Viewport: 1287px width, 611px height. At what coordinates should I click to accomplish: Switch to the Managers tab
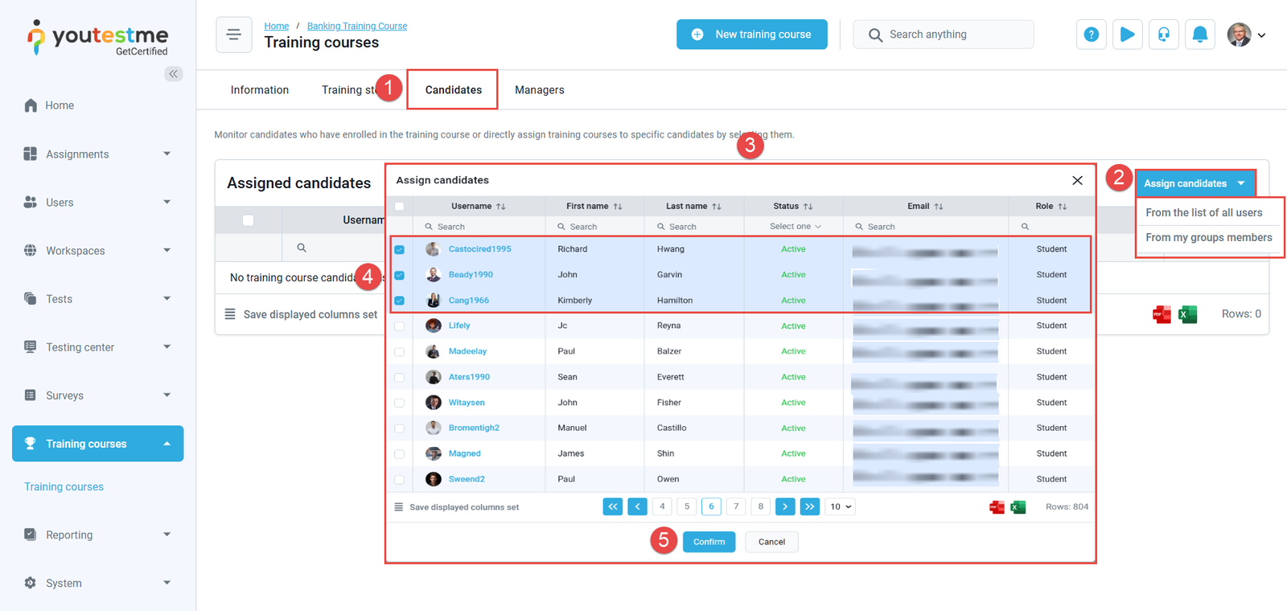[539, 90]
